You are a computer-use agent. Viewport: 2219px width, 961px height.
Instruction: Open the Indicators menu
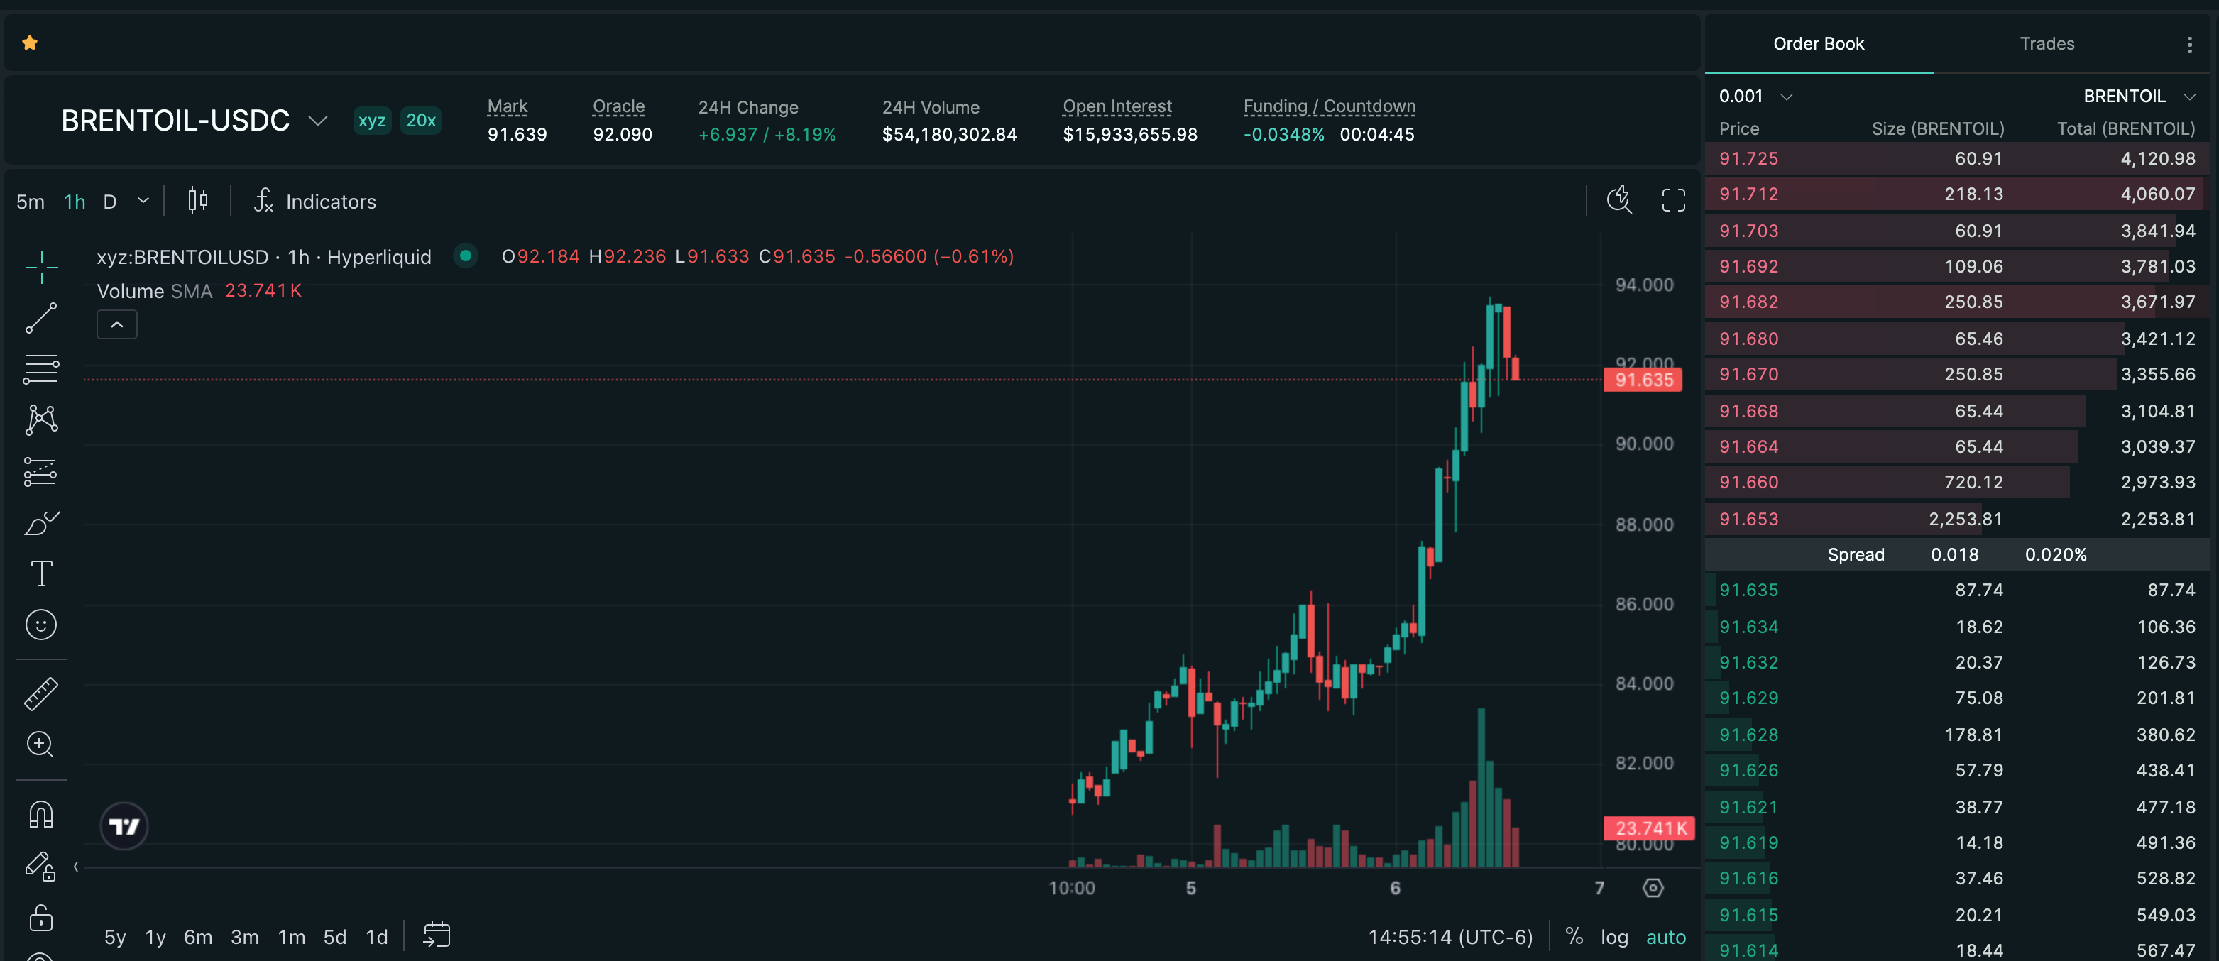click(315, 202)
